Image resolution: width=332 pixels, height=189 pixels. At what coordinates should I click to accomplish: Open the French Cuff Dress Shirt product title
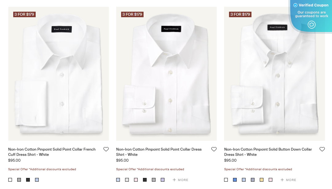click(52, 152)
